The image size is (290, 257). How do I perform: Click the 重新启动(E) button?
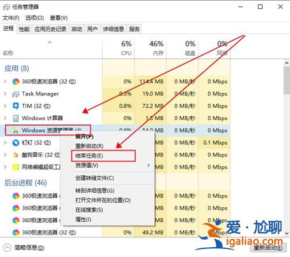click(268, 248)
